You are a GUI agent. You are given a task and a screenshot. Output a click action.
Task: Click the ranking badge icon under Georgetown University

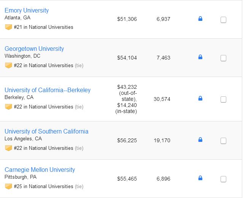[8, 65]
